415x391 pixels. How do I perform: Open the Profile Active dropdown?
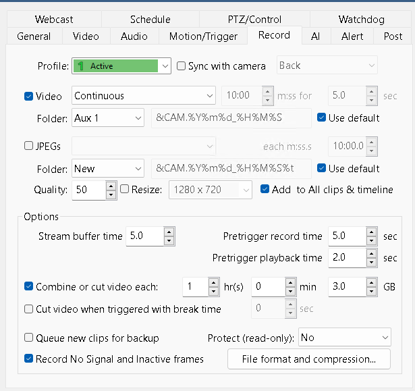121,66
